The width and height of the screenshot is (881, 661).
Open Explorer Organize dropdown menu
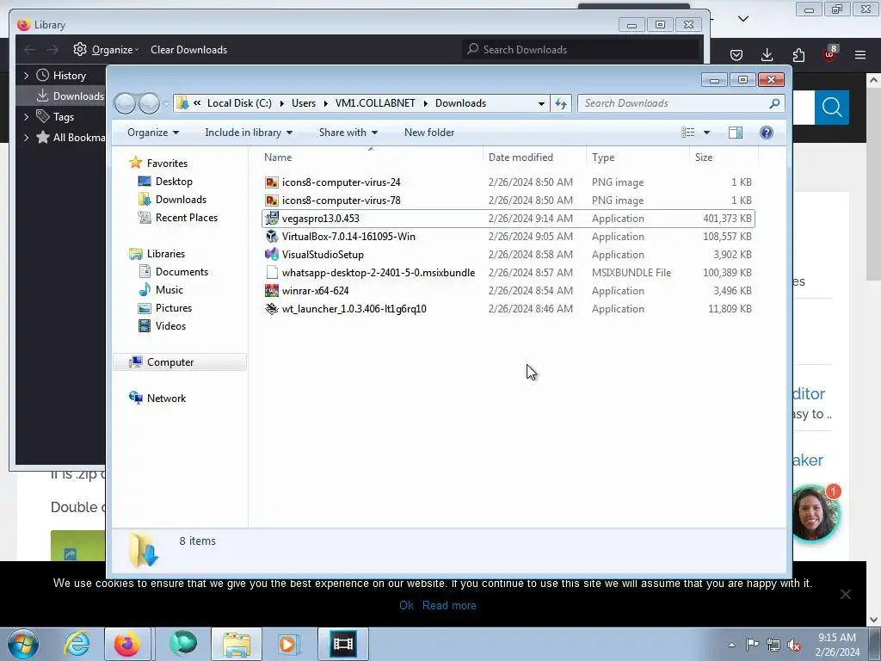tap(153, 133)
